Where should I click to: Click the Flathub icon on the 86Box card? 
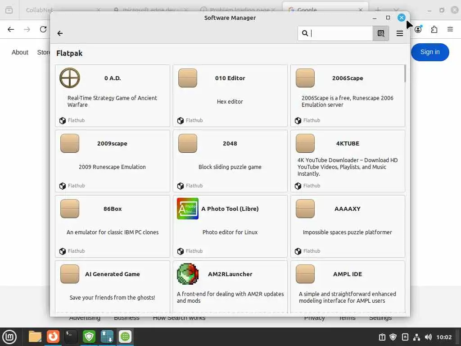coord(62,251)
